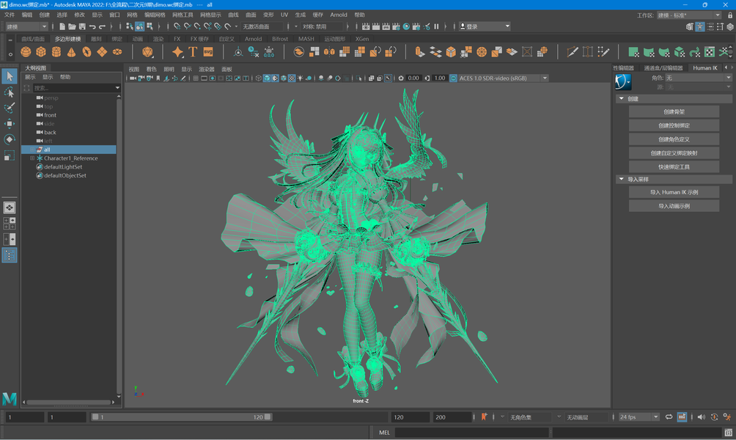Switch to the Arnold shelf tab
The image size is (736, 440).
click(x=253, y=39)
